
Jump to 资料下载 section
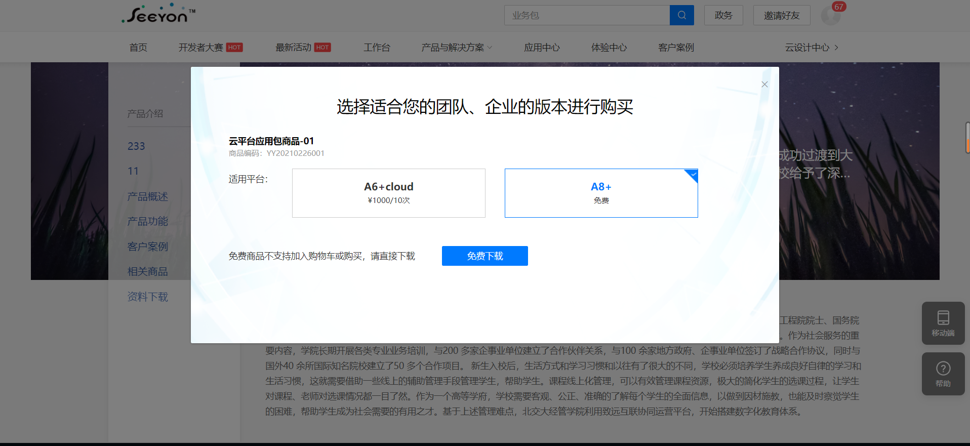tap(147, 297)
